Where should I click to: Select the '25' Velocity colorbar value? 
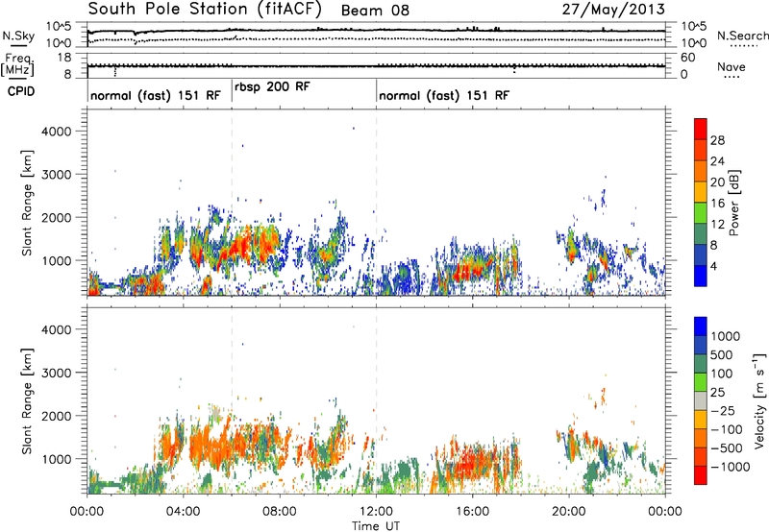[717, 392]
